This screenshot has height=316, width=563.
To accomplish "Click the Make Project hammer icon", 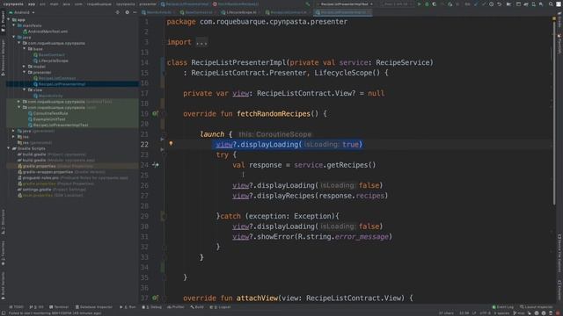I will tap(307, 4).
